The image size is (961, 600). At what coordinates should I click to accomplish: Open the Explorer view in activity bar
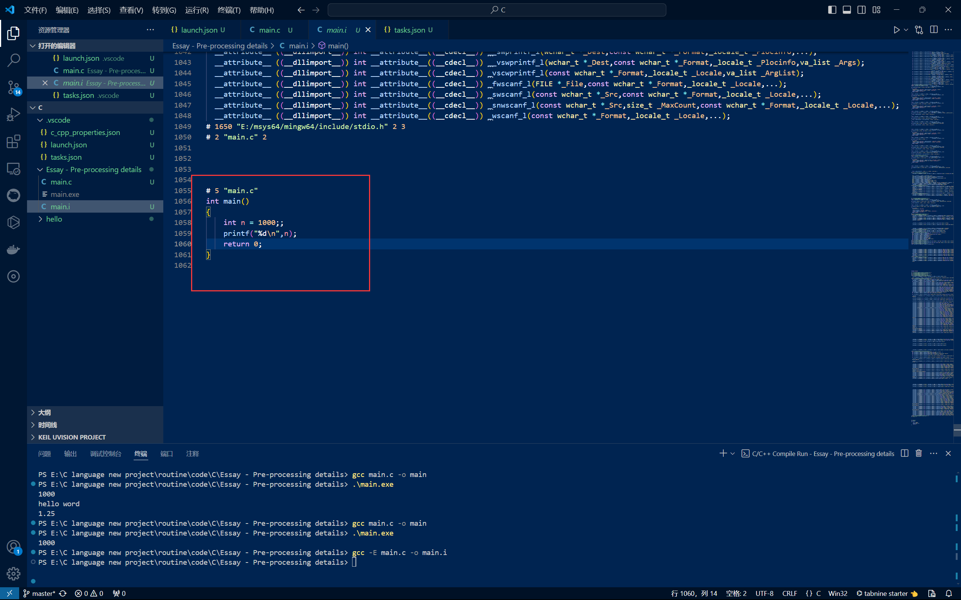(14, 33)
